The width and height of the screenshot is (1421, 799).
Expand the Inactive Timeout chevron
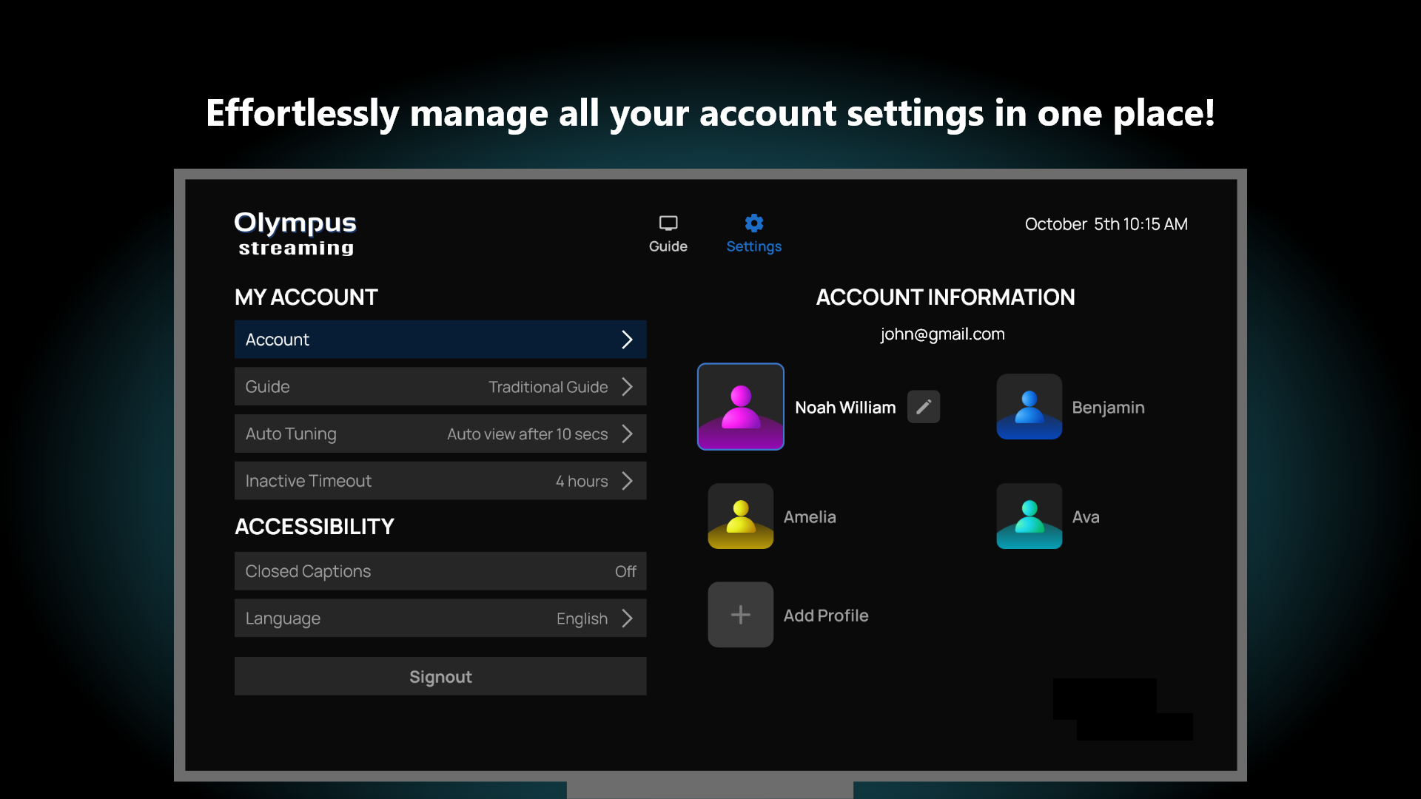pos(627,481)
